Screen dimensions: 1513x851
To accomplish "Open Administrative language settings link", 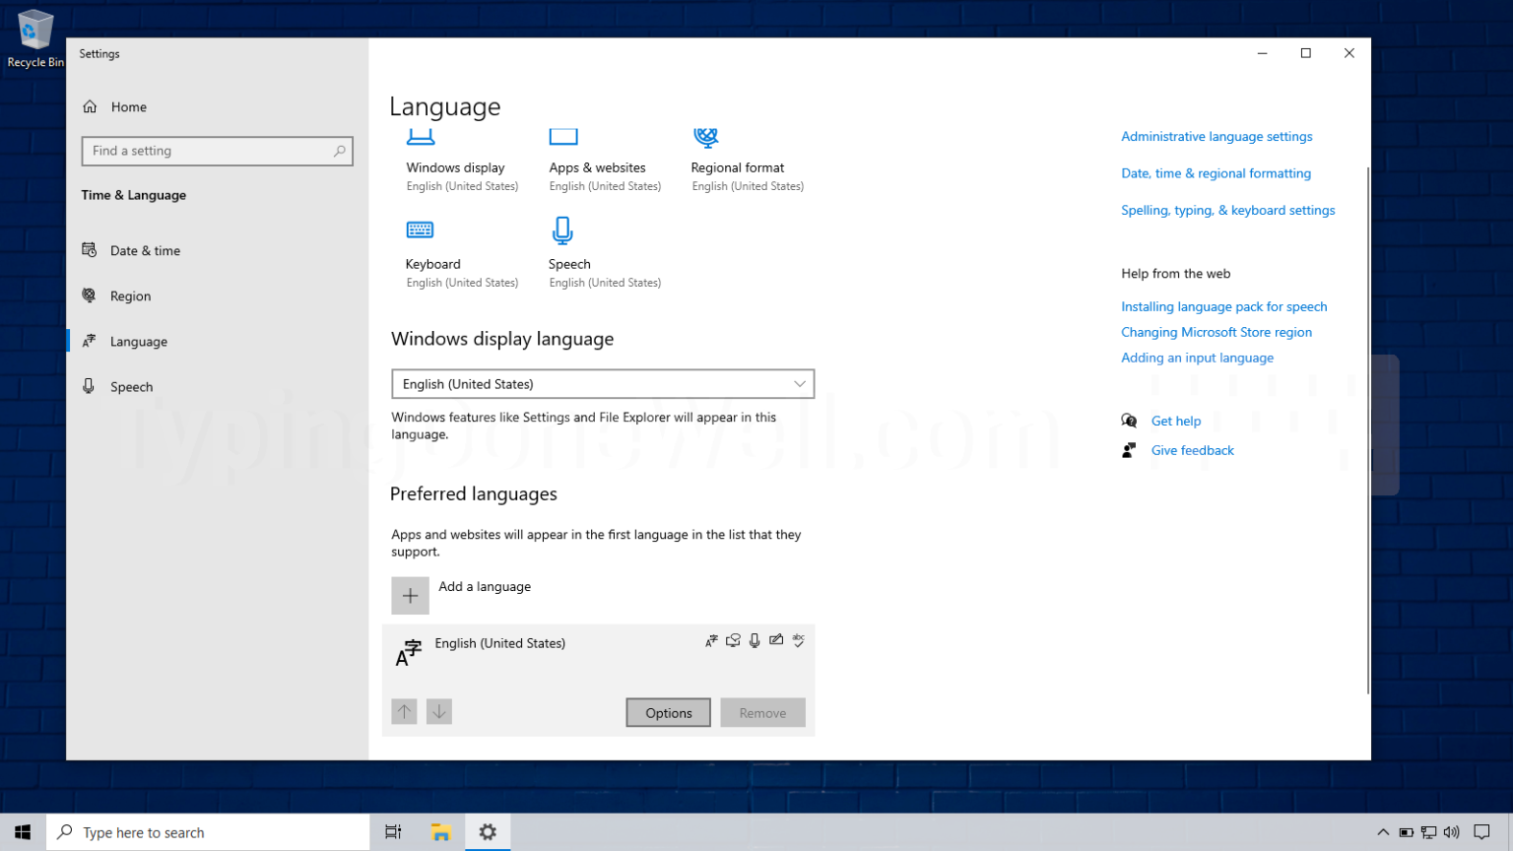I will pos(1217,136).
